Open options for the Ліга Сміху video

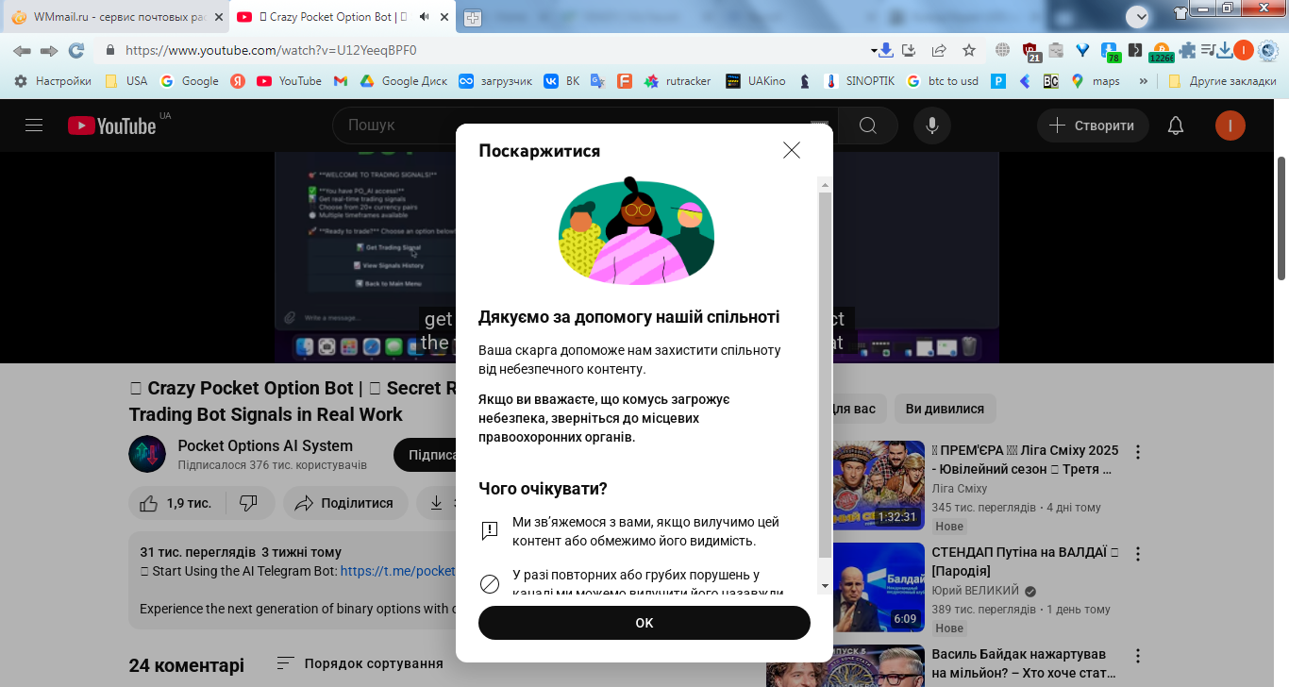click(x=1138, y=451)
